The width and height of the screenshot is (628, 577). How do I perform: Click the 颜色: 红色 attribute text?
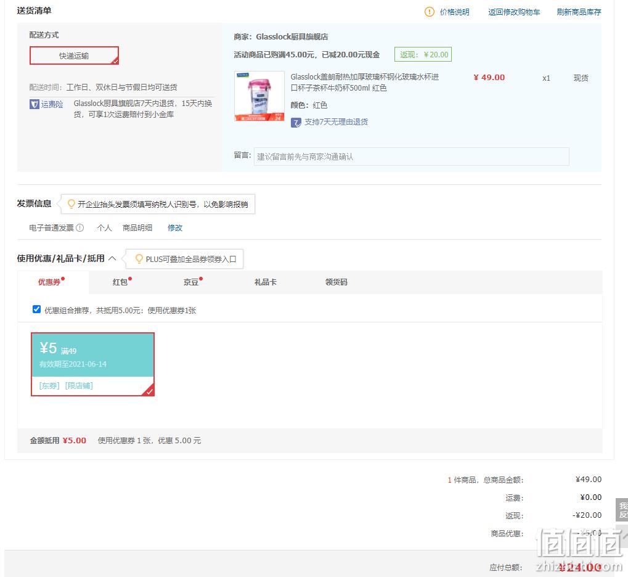point(309,105)
